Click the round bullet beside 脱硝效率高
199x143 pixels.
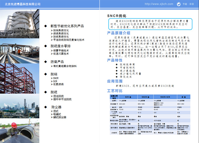coord(117,65)
